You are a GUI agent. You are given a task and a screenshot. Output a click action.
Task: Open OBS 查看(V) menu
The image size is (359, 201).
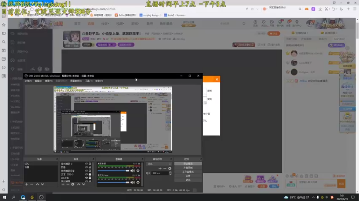click(x=48, y=81)
